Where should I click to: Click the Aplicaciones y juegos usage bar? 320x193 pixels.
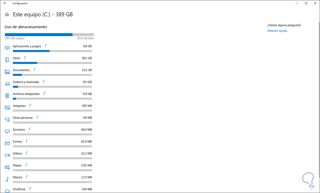click(x=52, y=51)
